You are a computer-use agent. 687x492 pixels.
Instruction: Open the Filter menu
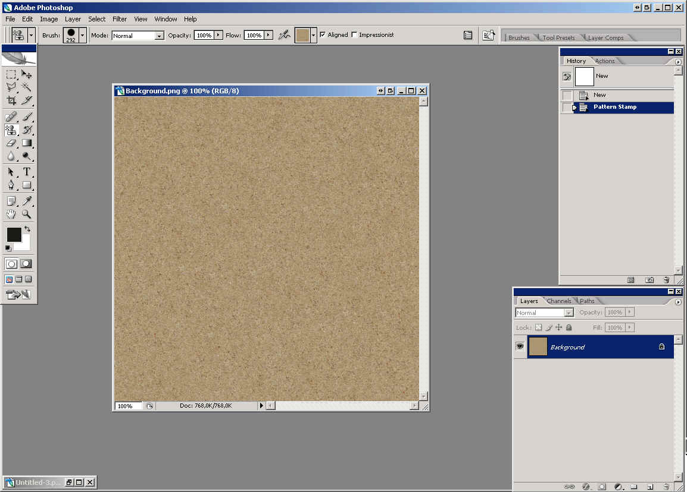pos(120,19)
